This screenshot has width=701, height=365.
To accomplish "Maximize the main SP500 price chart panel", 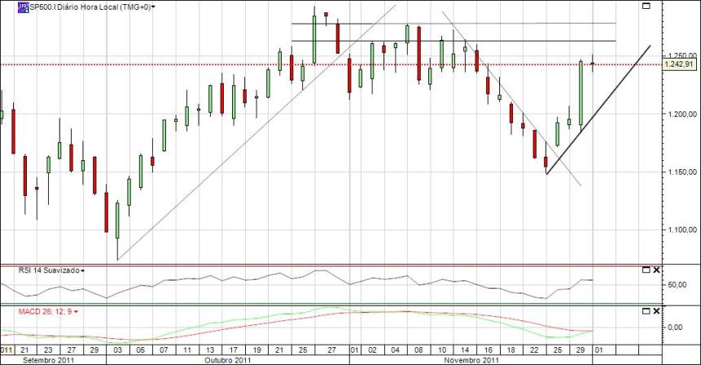I will point(646,6).
